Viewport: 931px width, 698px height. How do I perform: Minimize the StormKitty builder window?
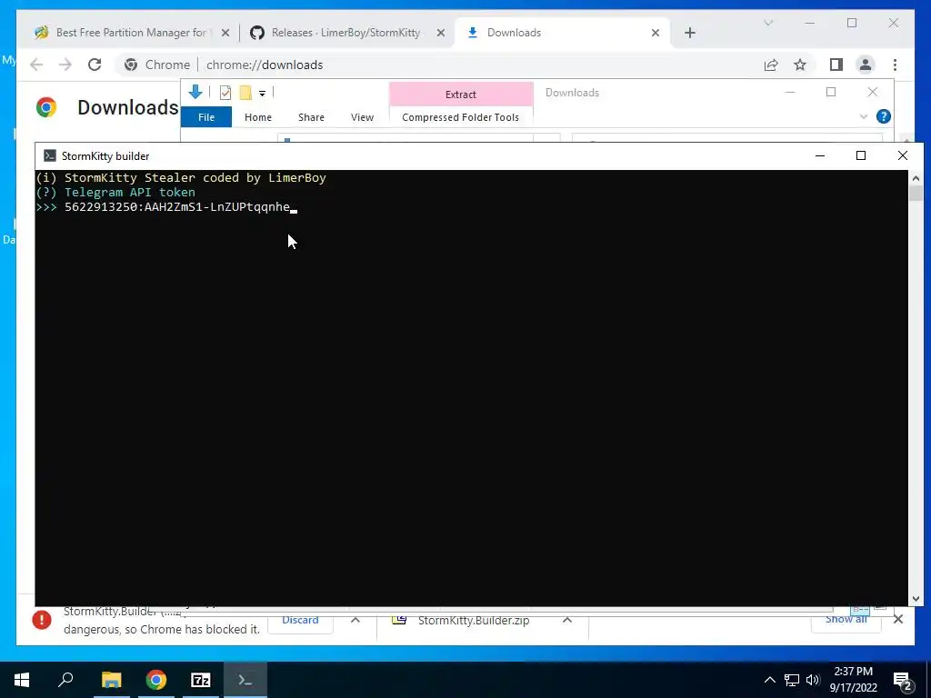click(x=820, y=155)
